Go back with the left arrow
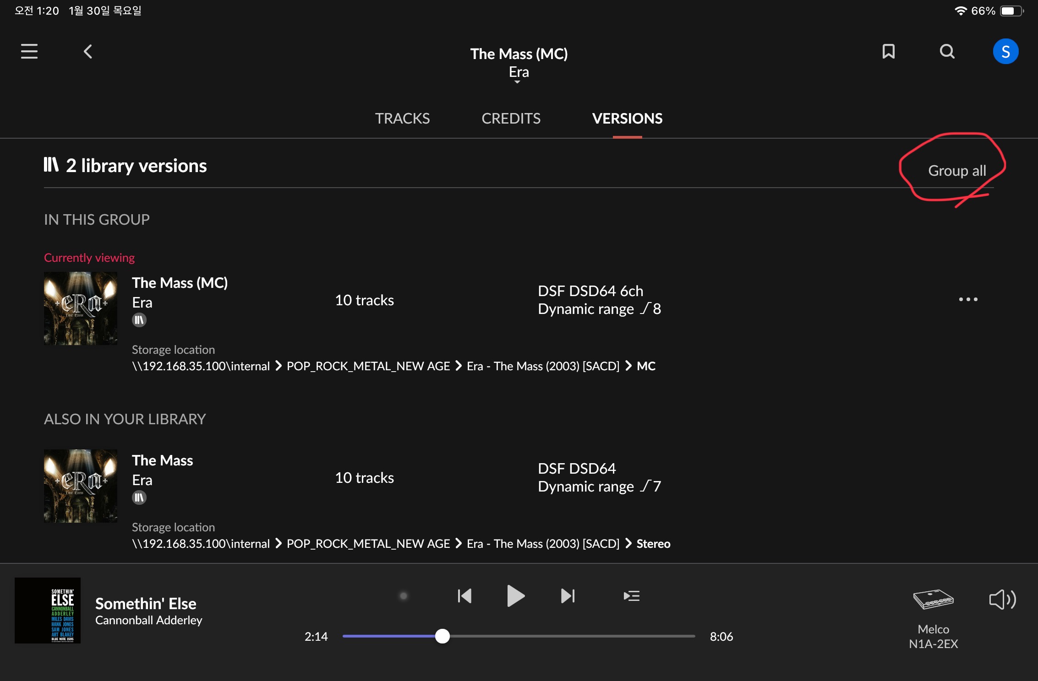 pyautogui.click(x=88, y=51)
